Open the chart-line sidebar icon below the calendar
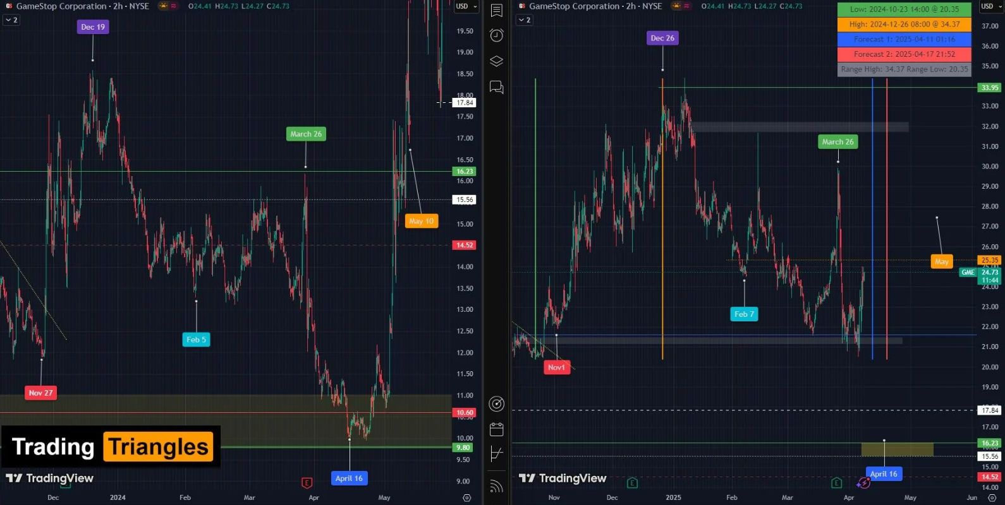This screenshot has height=505, width=1005. [x=497, y=453]
